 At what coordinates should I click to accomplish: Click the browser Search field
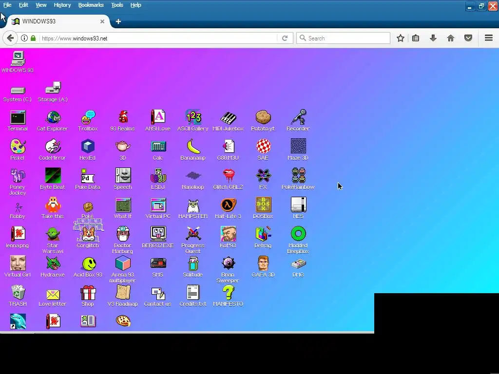click(343, 38)
